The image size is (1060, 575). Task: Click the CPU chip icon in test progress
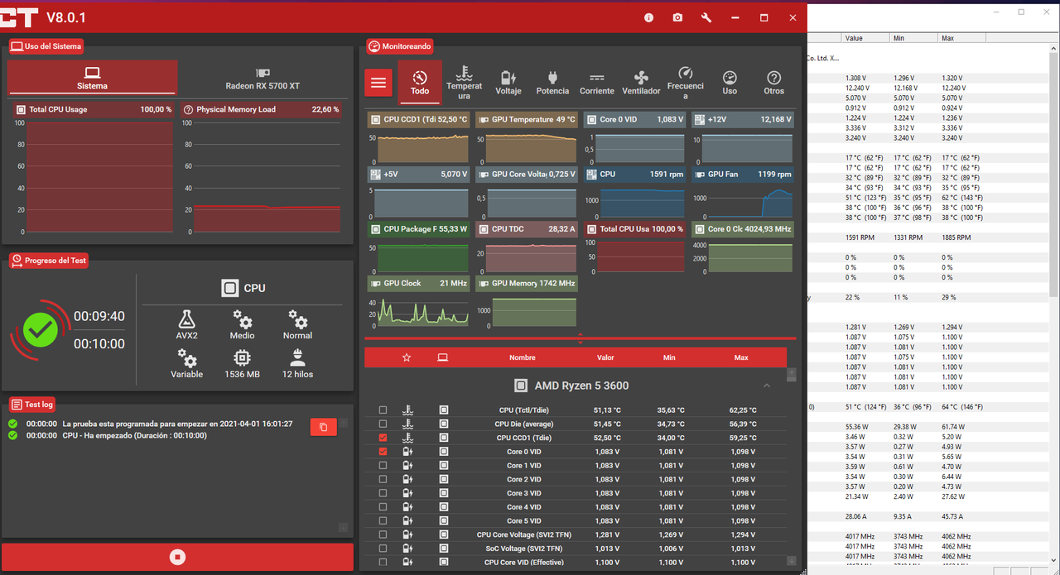(230, 288)
